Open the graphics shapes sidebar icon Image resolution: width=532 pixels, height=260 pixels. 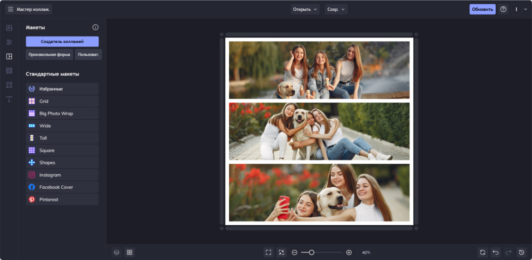click(9, 85)
